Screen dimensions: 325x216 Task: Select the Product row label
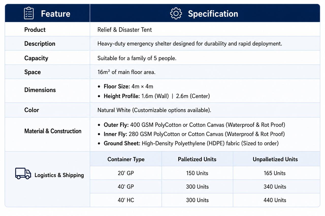(35, 30)
